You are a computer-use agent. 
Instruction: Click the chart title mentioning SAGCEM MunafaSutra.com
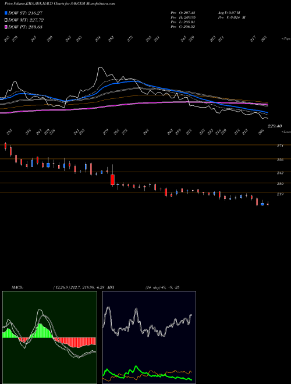click(x=60, y=3)
